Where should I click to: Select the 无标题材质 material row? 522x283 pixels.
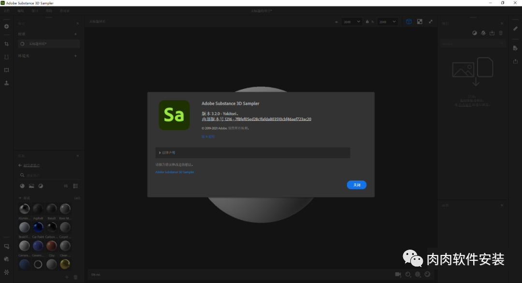(49, 44)
